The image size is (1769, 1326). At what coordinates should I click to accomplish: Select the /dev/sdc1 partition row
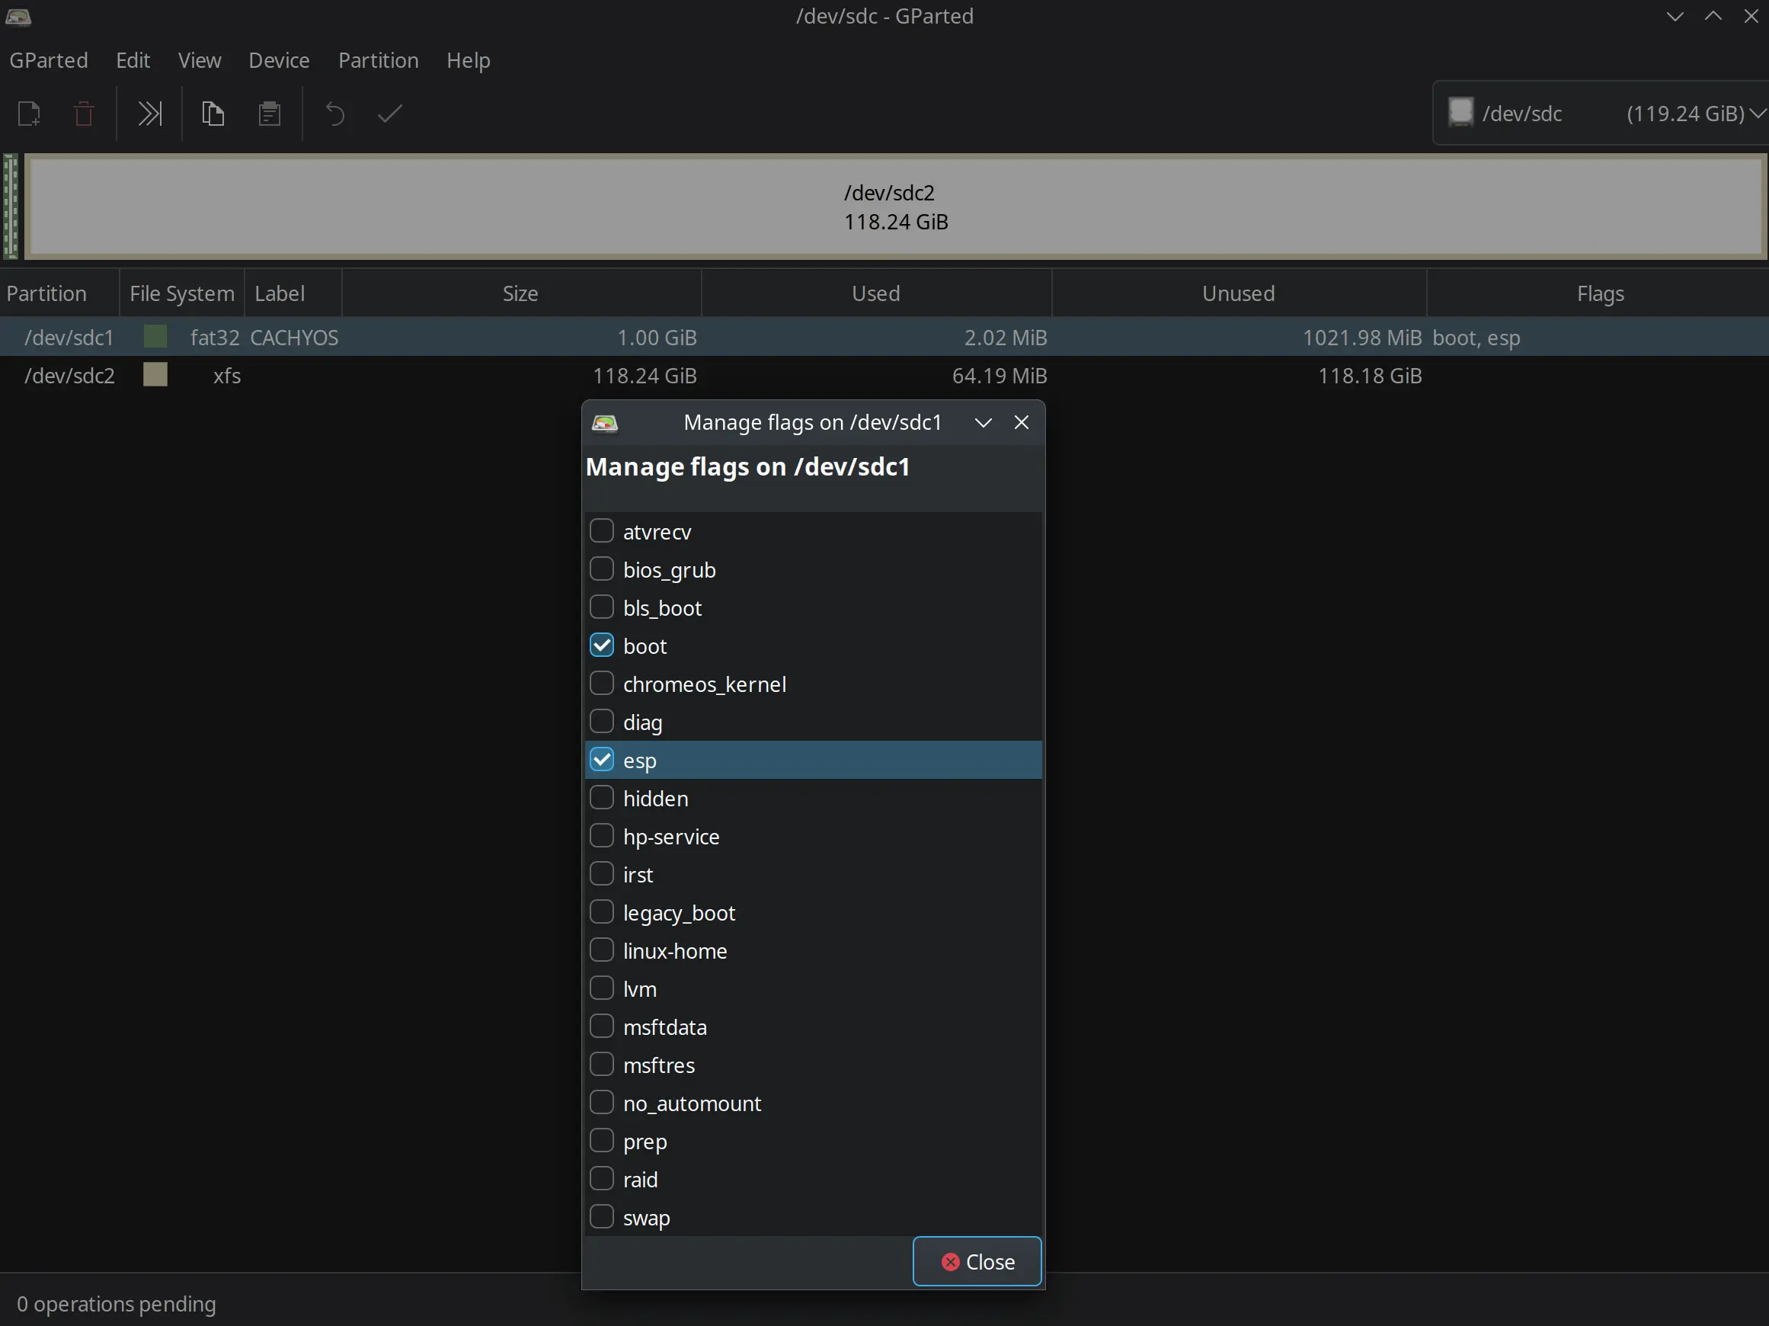pos(884,337)
